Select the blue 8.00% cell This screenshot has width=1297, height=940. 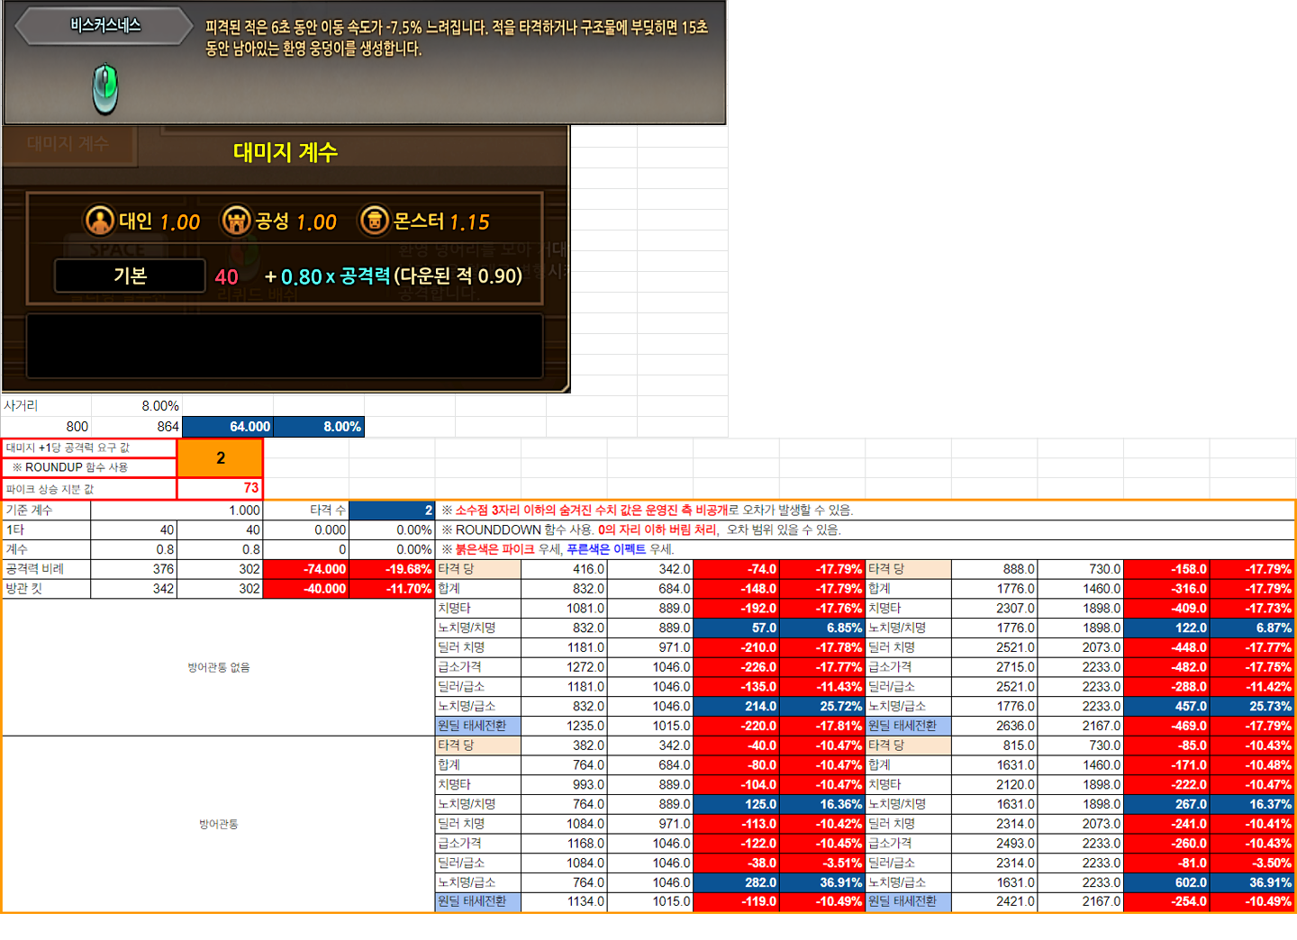(319, 427)
